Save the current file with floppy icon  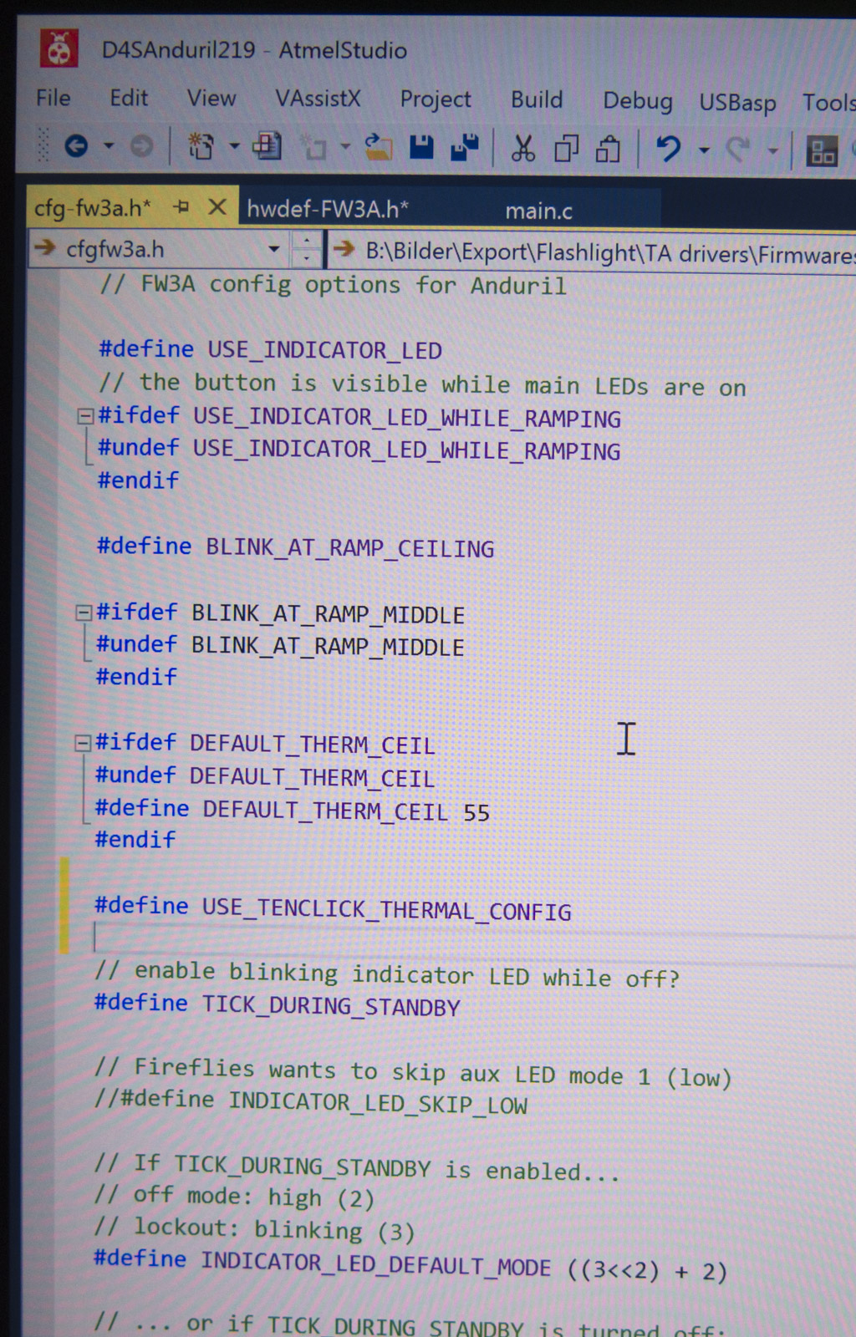(421, 148)
